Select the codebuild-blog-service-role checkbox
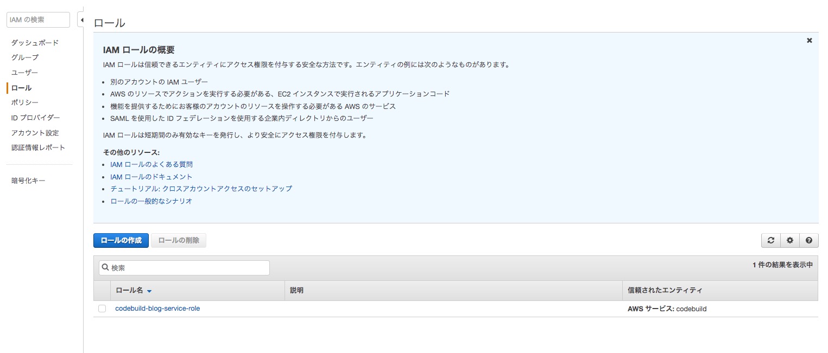Screen dimensions: 828x353 pos(102,309)
